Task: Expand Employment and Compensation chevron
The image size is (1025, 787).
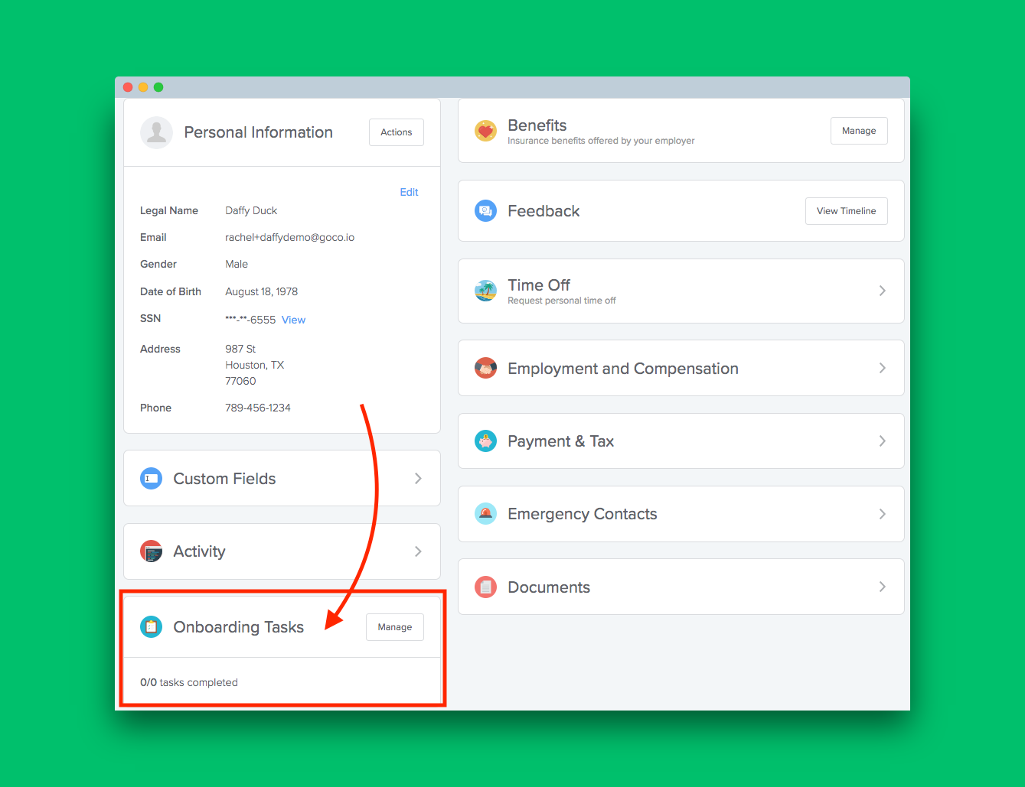Action: (x=883, y=369)
